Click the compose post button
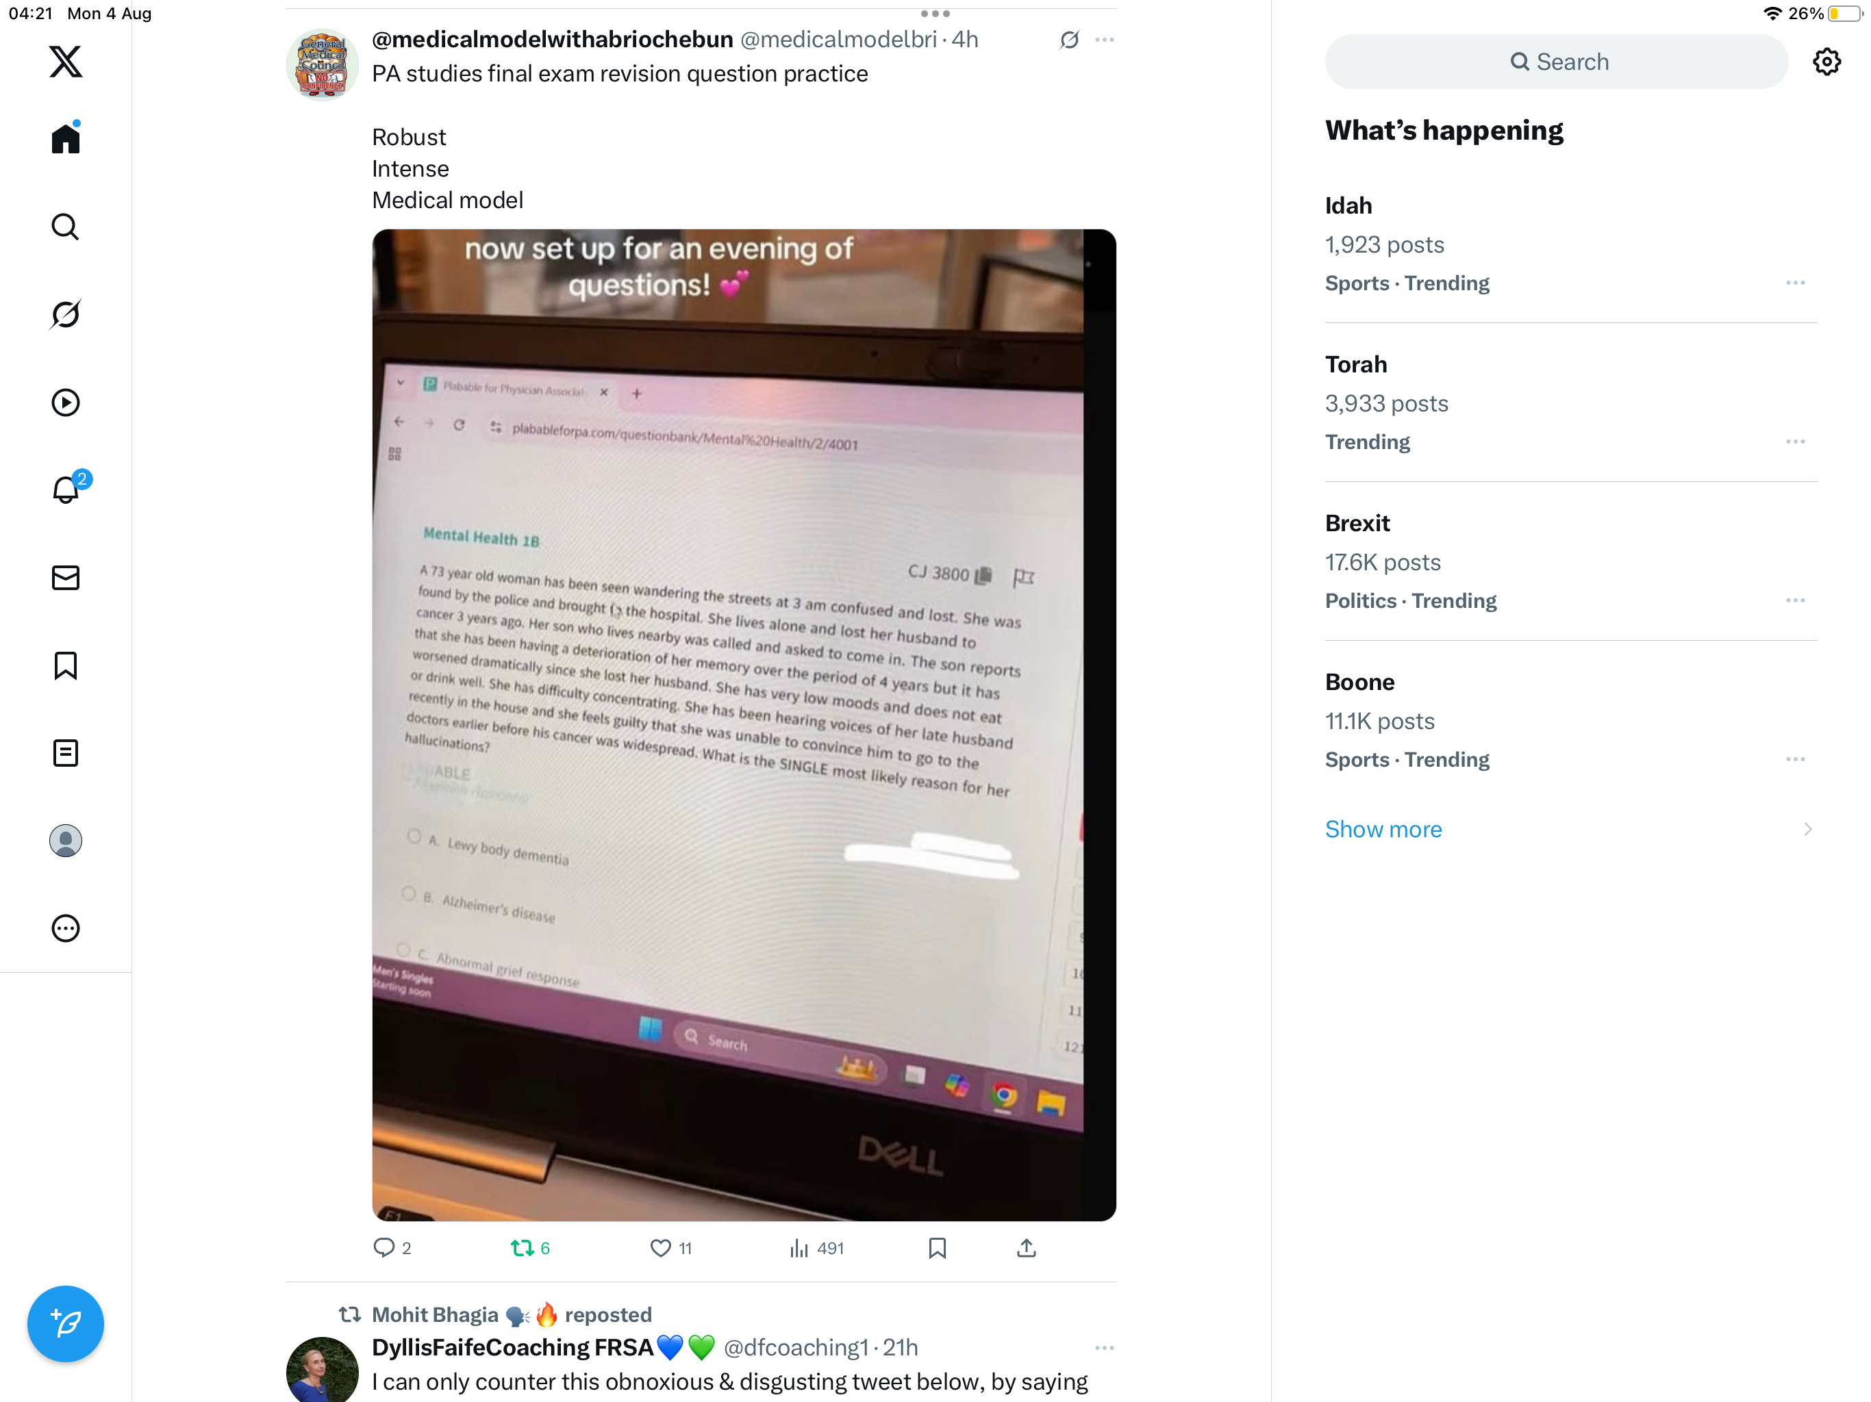This screenshot has height=1402, width=1871. click(x=65, y=1323)
